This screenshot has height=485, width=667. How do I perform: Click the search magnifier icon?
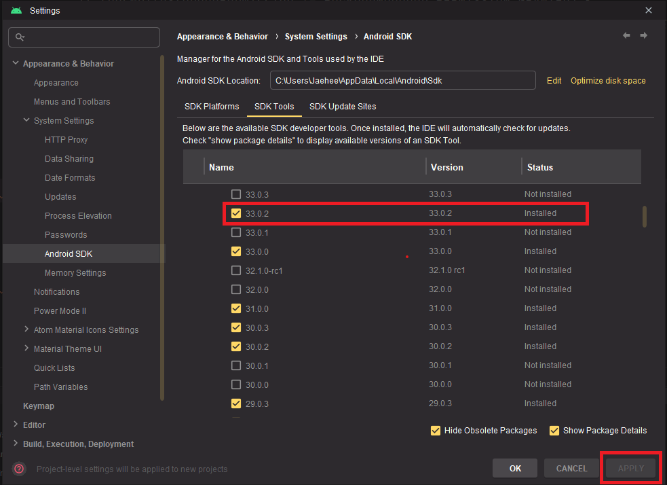click(20, 37)
